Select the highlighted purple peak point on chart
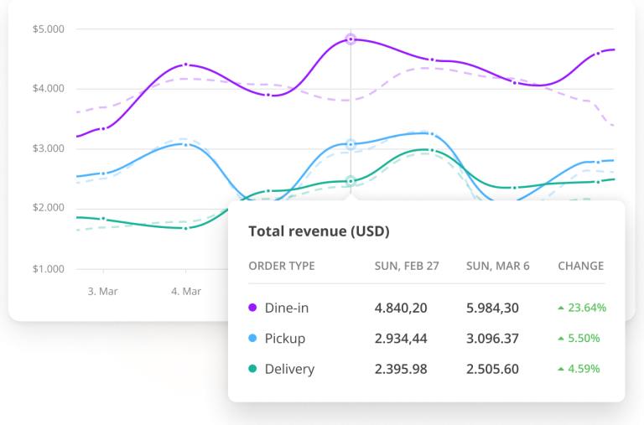Viewport: 644px width, 425px height. click(x=351, y=39)
